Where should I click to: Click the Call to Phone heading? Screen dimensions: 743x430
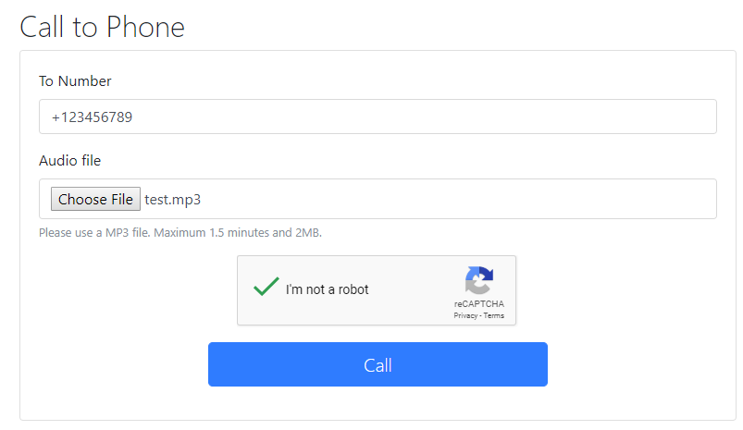click(x=102, y=27)
